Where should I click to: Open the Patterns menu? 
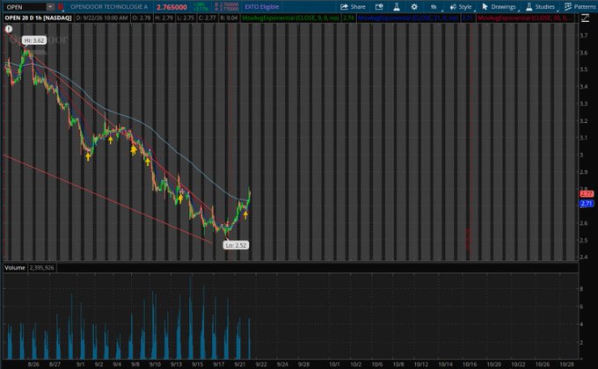[x=580, y=7]
